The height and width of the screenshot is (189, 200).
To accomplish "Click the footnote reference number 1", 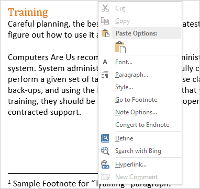I will (9, 182).
